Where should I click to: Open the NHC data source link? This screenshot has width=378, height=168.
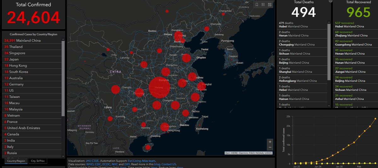(115, 164)
